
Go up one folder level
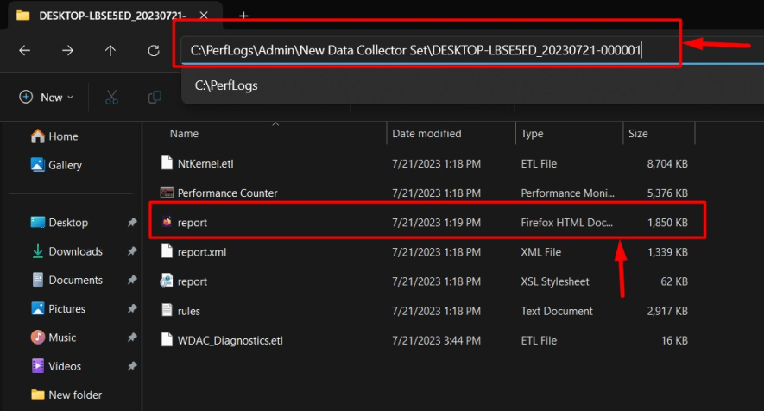pos(110,51)
